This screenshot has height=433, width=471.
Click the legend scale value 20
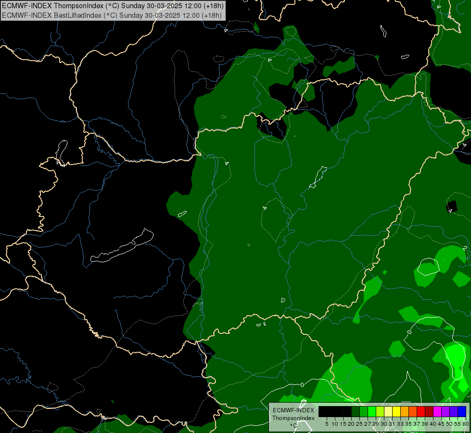click(352, 424)
